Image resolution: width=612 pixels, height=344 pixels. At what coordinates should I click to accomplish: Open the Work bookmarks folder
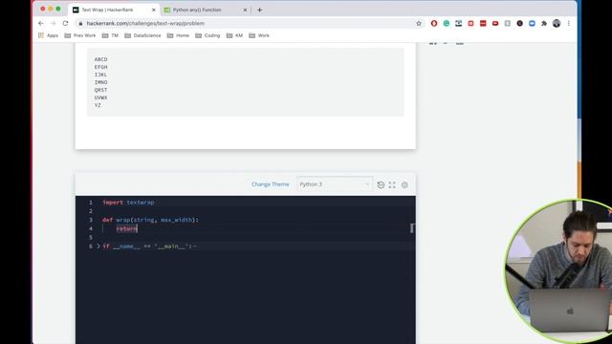coord(259,35)
